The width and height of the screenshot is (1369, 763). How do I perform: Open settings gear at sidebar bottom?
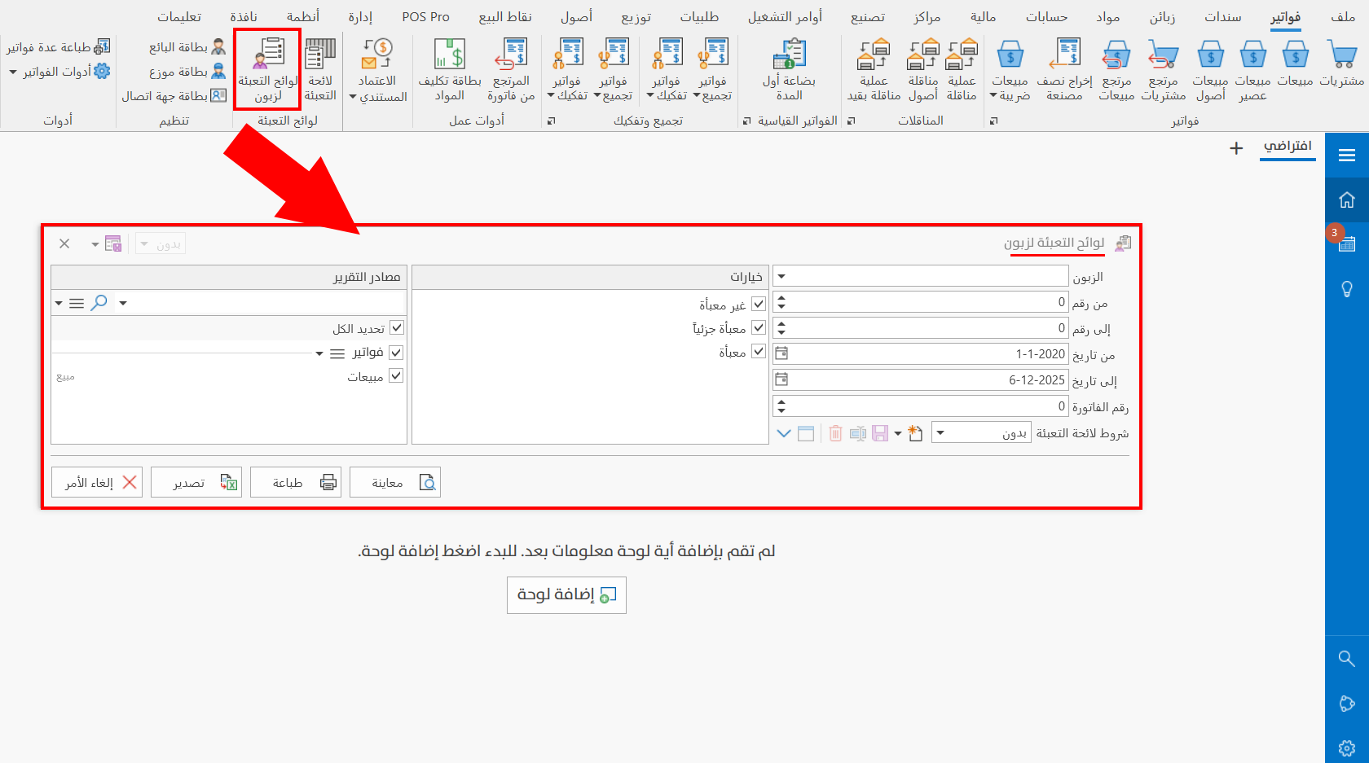[x=1347, y=748]
